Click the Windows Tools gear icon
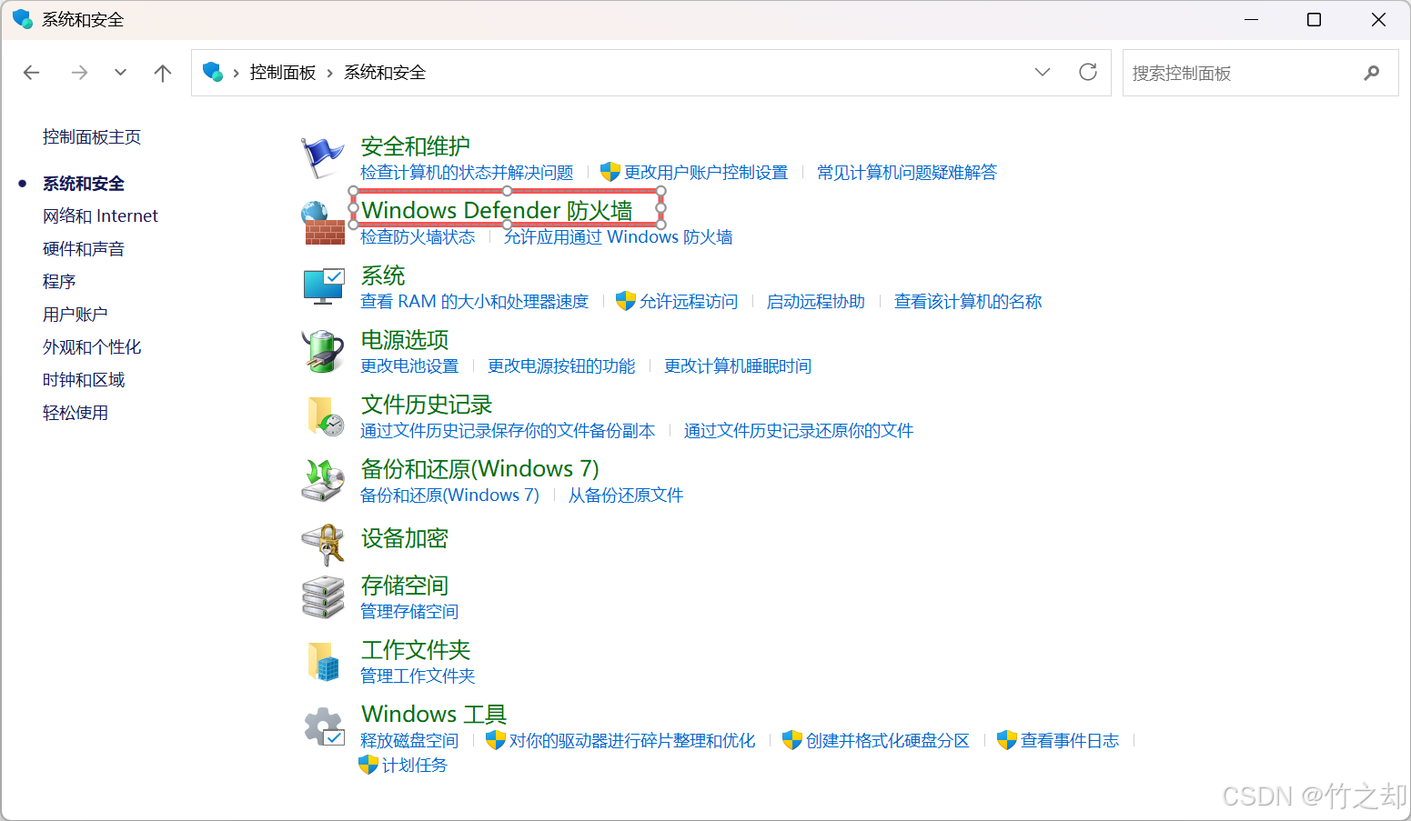1411x821 pixels. [324, 726]
